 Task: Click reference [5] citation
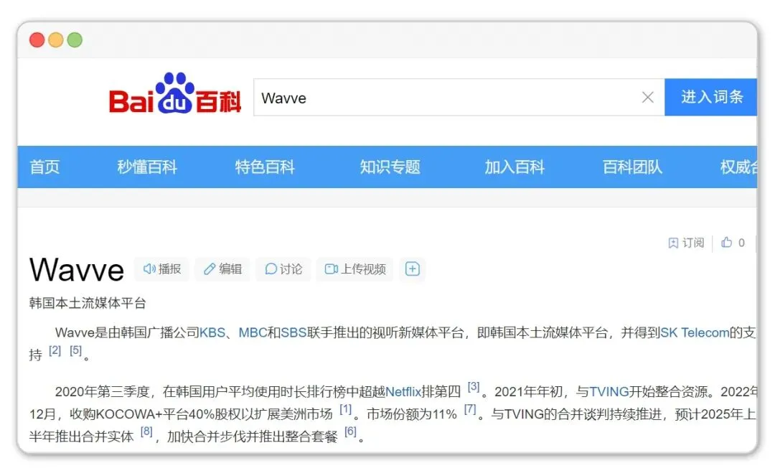[x=75, y=350]
